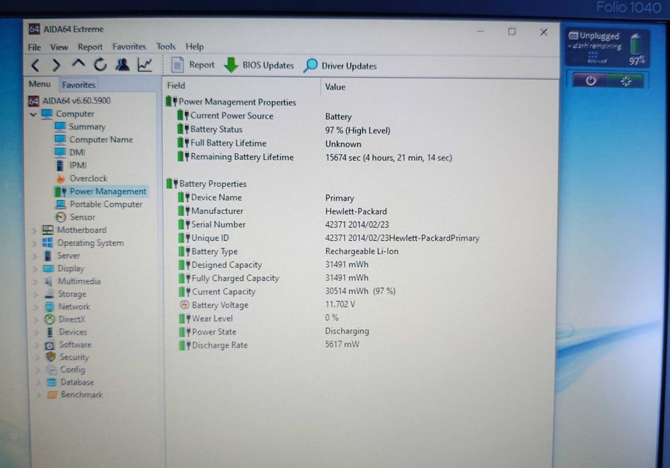Collapse the Computer tree node
Screen dimensions: 670x468
point(33,115)
